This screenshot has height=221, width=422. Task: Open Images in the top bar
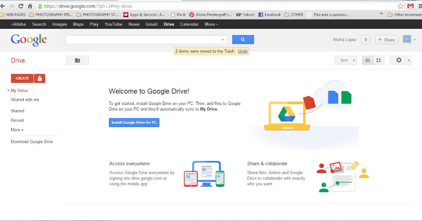59,24
